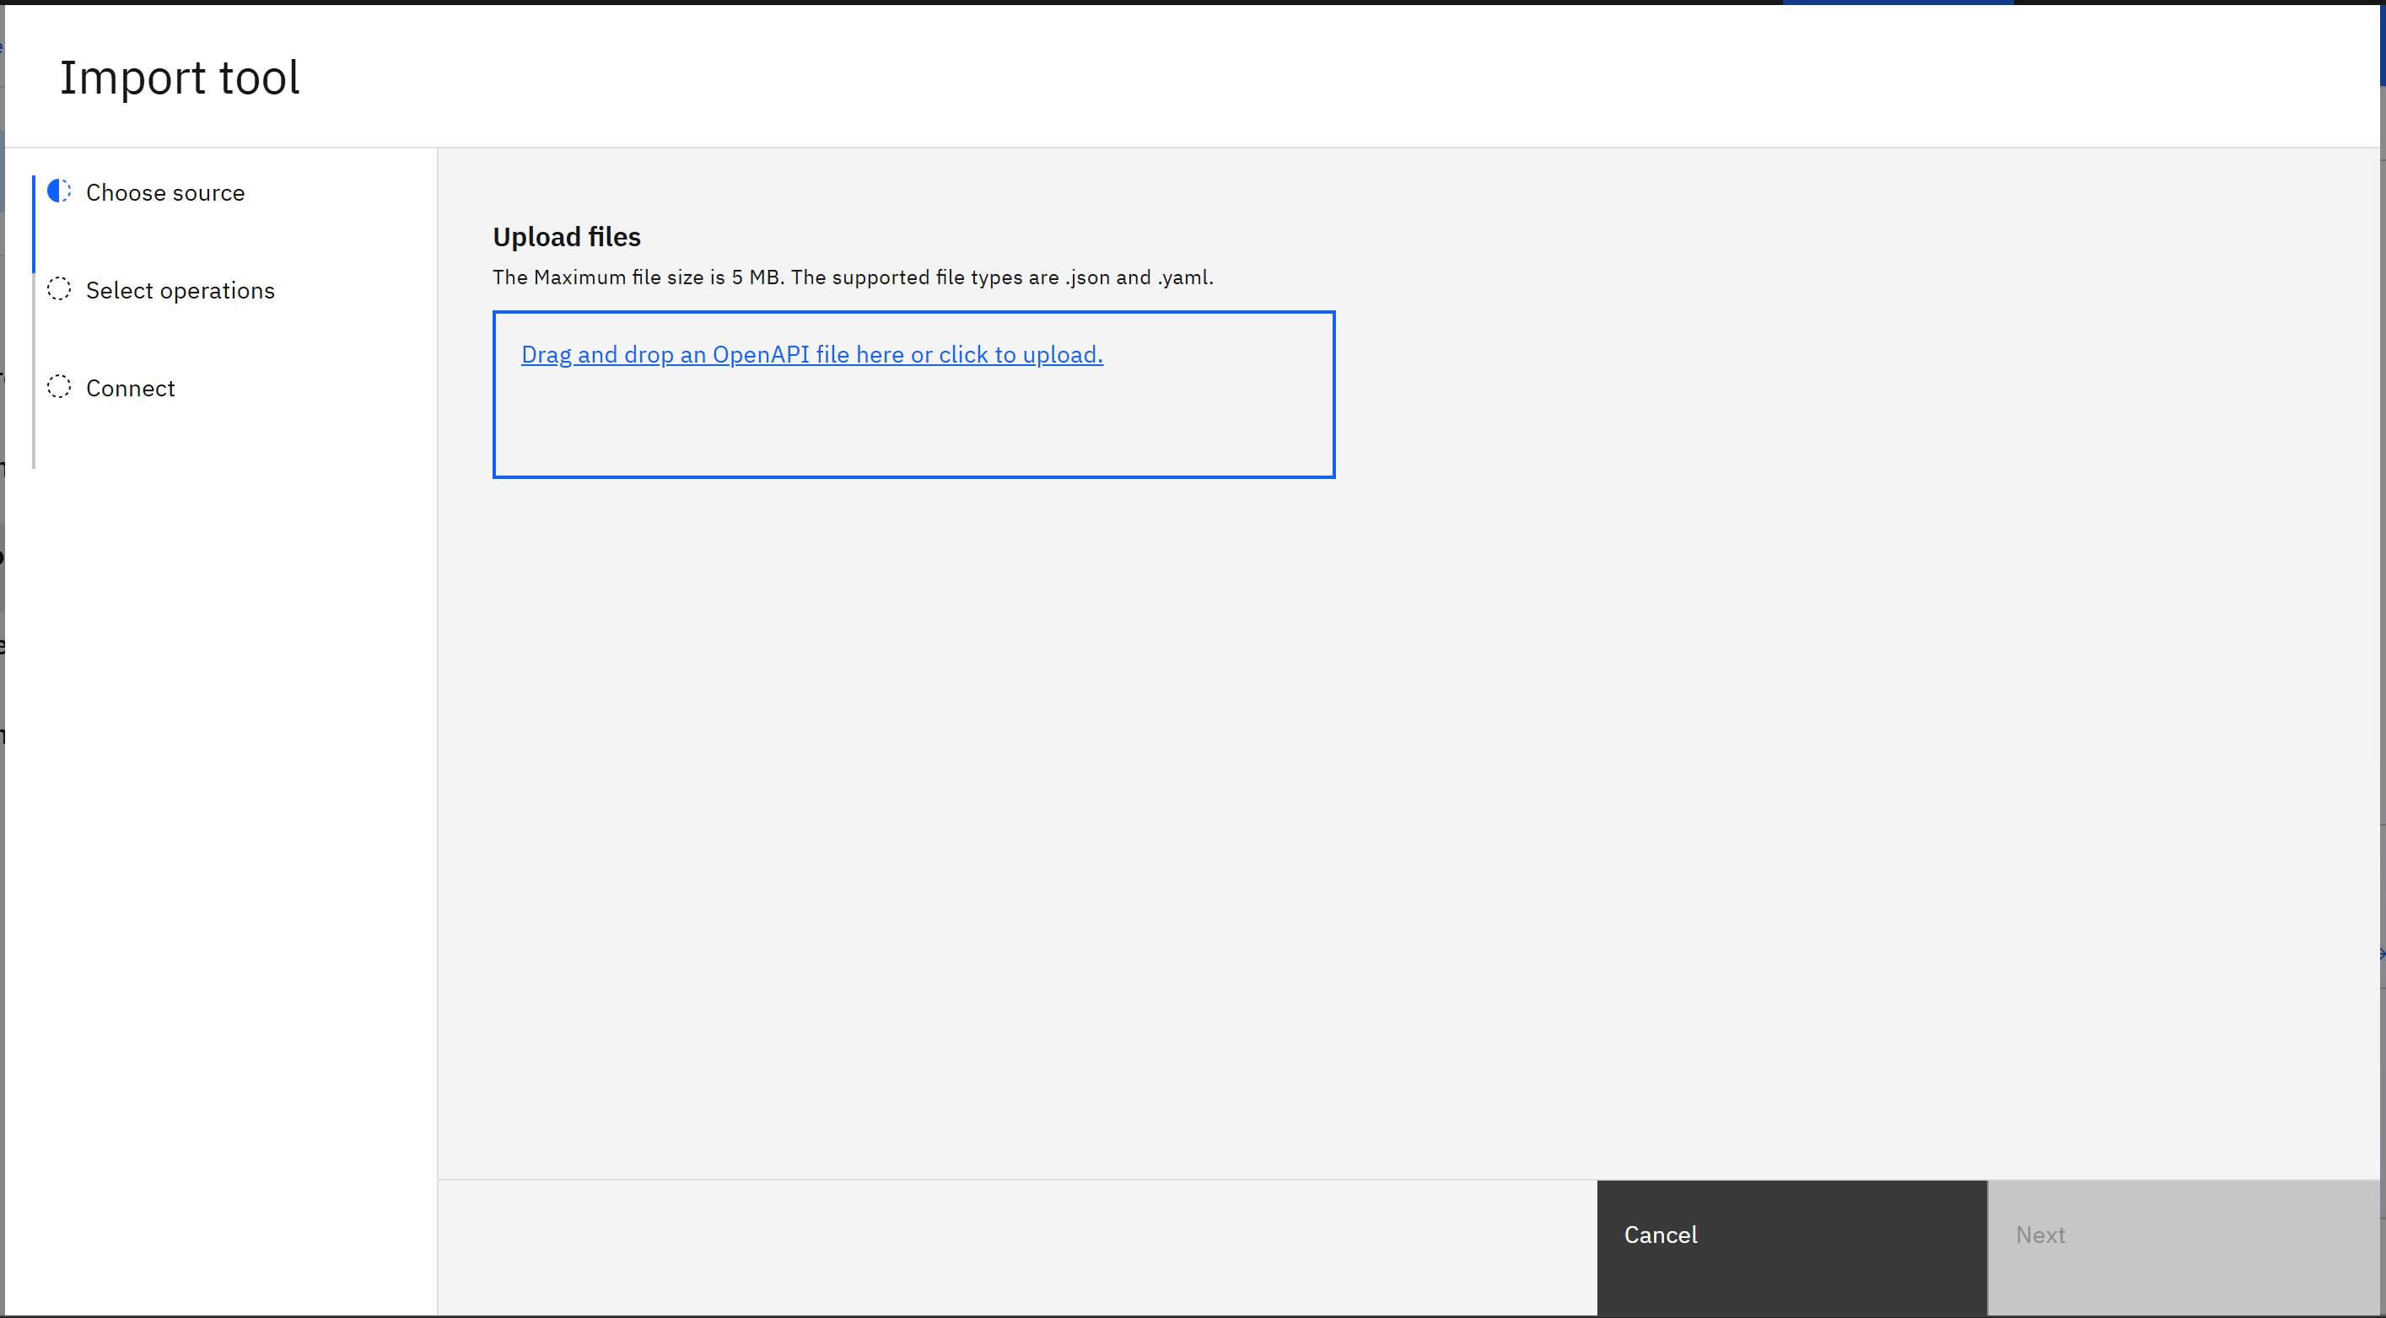Click the drag and drop OpenAPI upload link
Image resolution: width=2386 pixels, height=1318 pixels.
811,354
